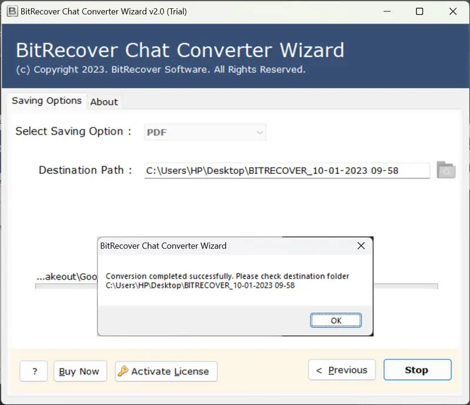
Task: Stop the conversion with the Stop button
Action: (417, 370)
